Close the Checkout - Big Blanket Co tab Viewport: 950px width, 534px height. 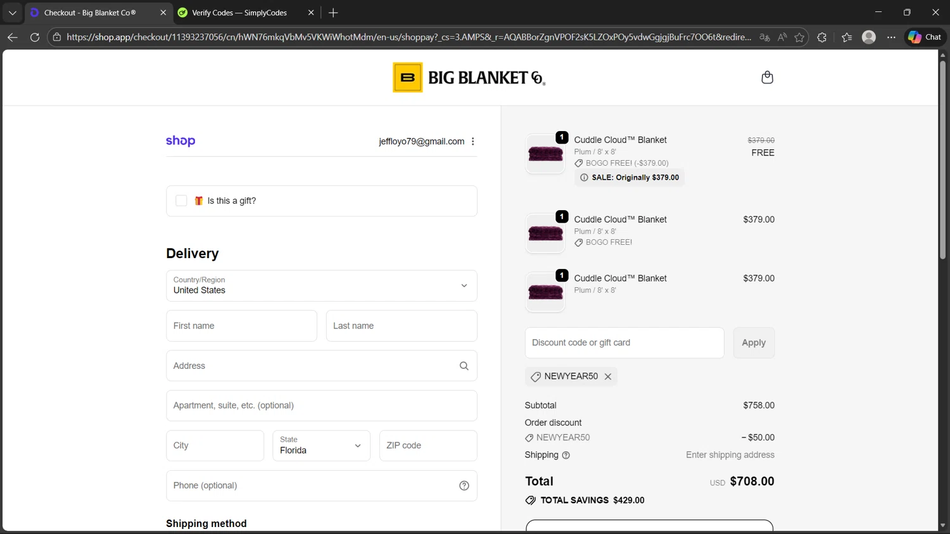click(x=163, y=13)
